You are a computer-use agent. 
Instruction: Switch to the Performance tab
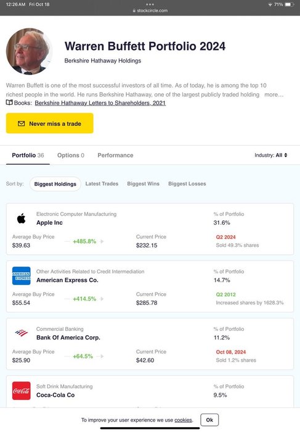coord(115,155)
